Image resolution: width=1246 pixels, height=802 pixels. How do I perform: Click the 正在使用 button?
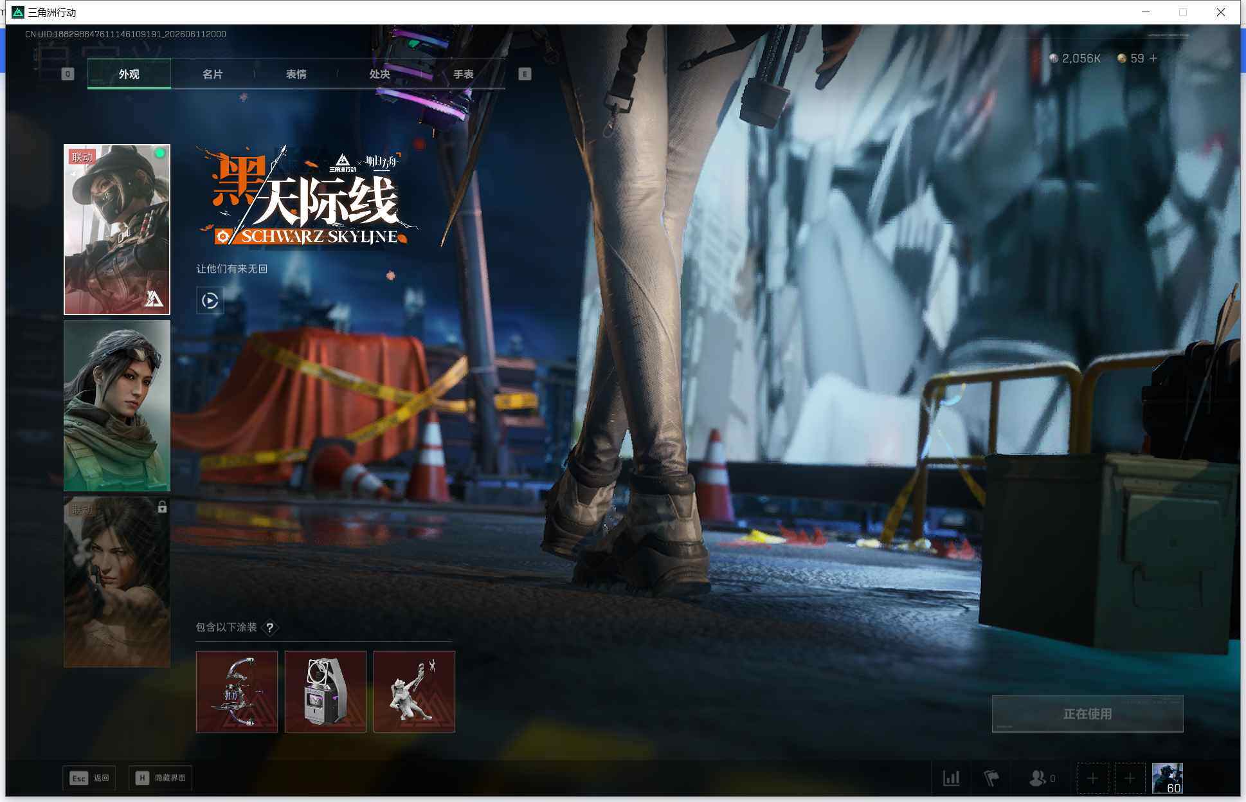(1087, 714)
